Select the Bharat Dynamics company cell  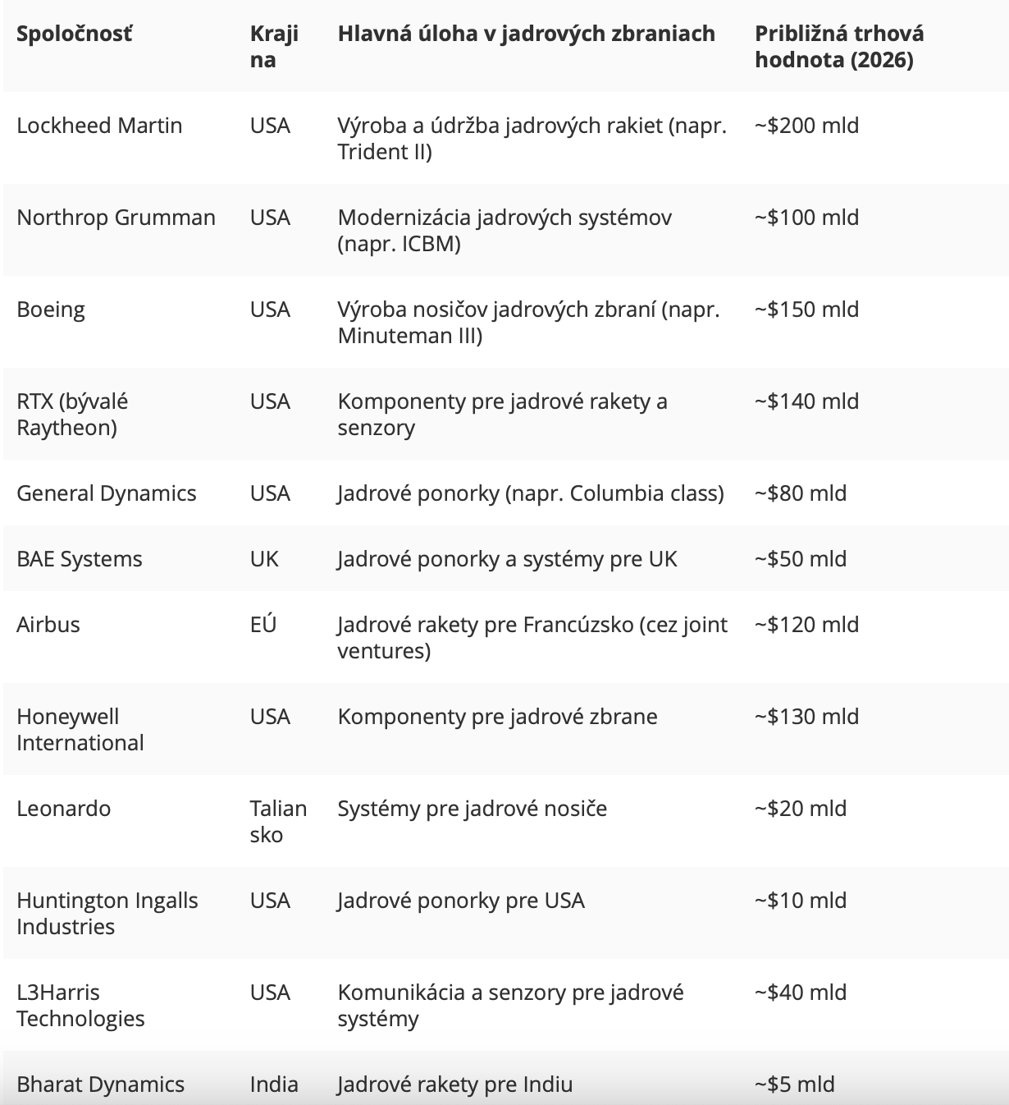pyautogui.click(x=100, y=1084)
